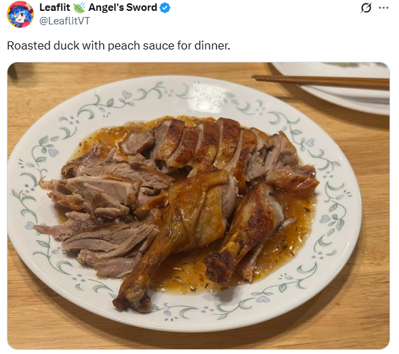Click the display name word Leaflit

(x=55, y=7)
